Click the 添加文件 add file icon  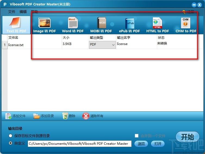coord(8,116)
